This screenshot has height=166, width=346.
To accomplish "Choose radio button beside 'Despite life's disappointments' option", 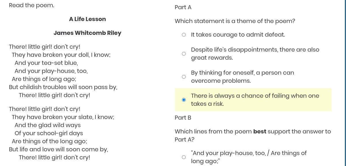I will pos(184,54).
